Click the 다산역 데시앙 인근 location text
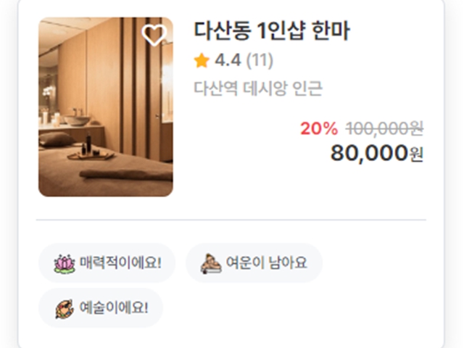The height and width of the screenshot is (348, 464). click(x=258, y=88)
